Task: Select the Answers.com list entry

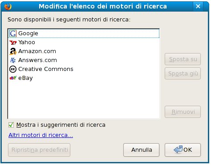Action: [84, 60]
